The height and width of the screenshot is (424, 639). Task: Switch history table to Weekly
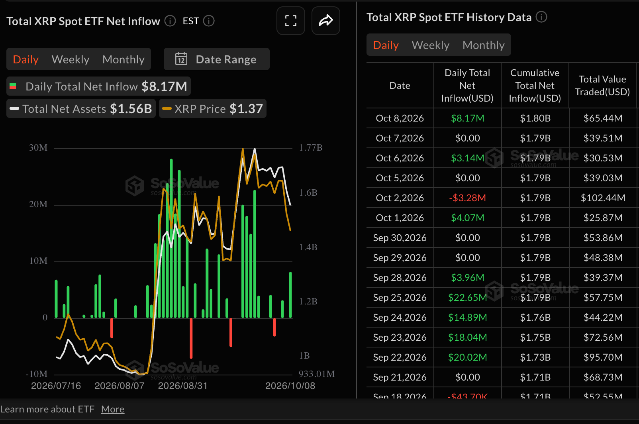point(431,45)
